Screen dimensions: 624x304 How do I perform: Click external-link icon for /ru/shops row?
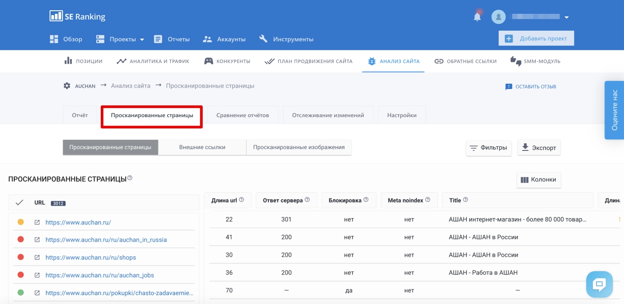click(x=37, y=257)
